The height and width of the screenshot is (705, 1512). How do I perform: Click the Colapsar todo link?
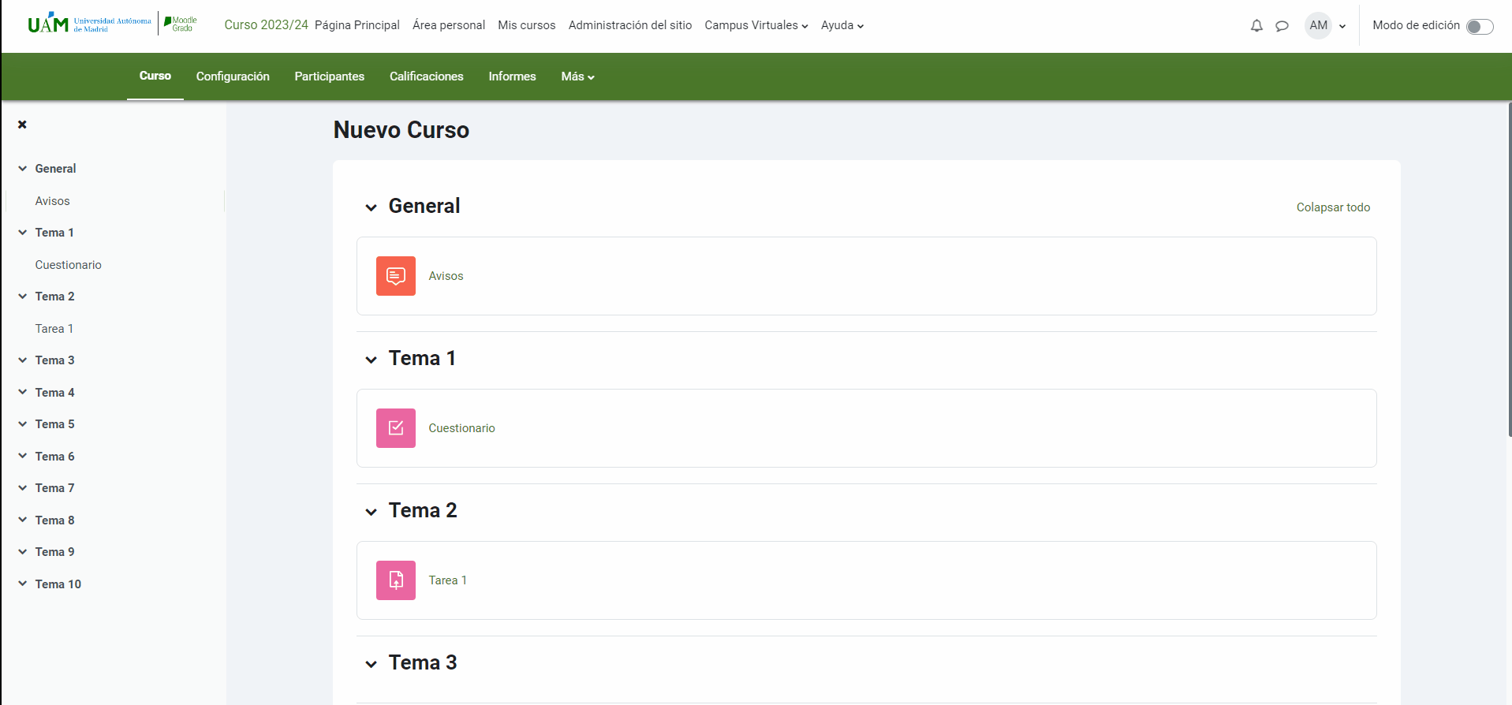(x=1333, y=207)
